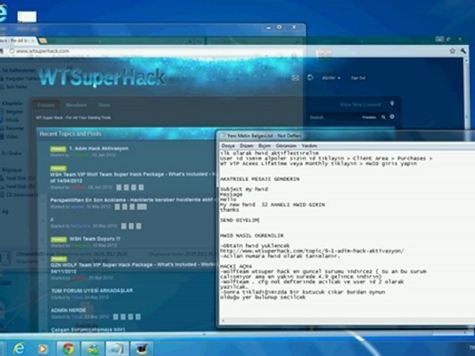Open a new Chrome tab button
Screen dimensions: 475x356
43,41
